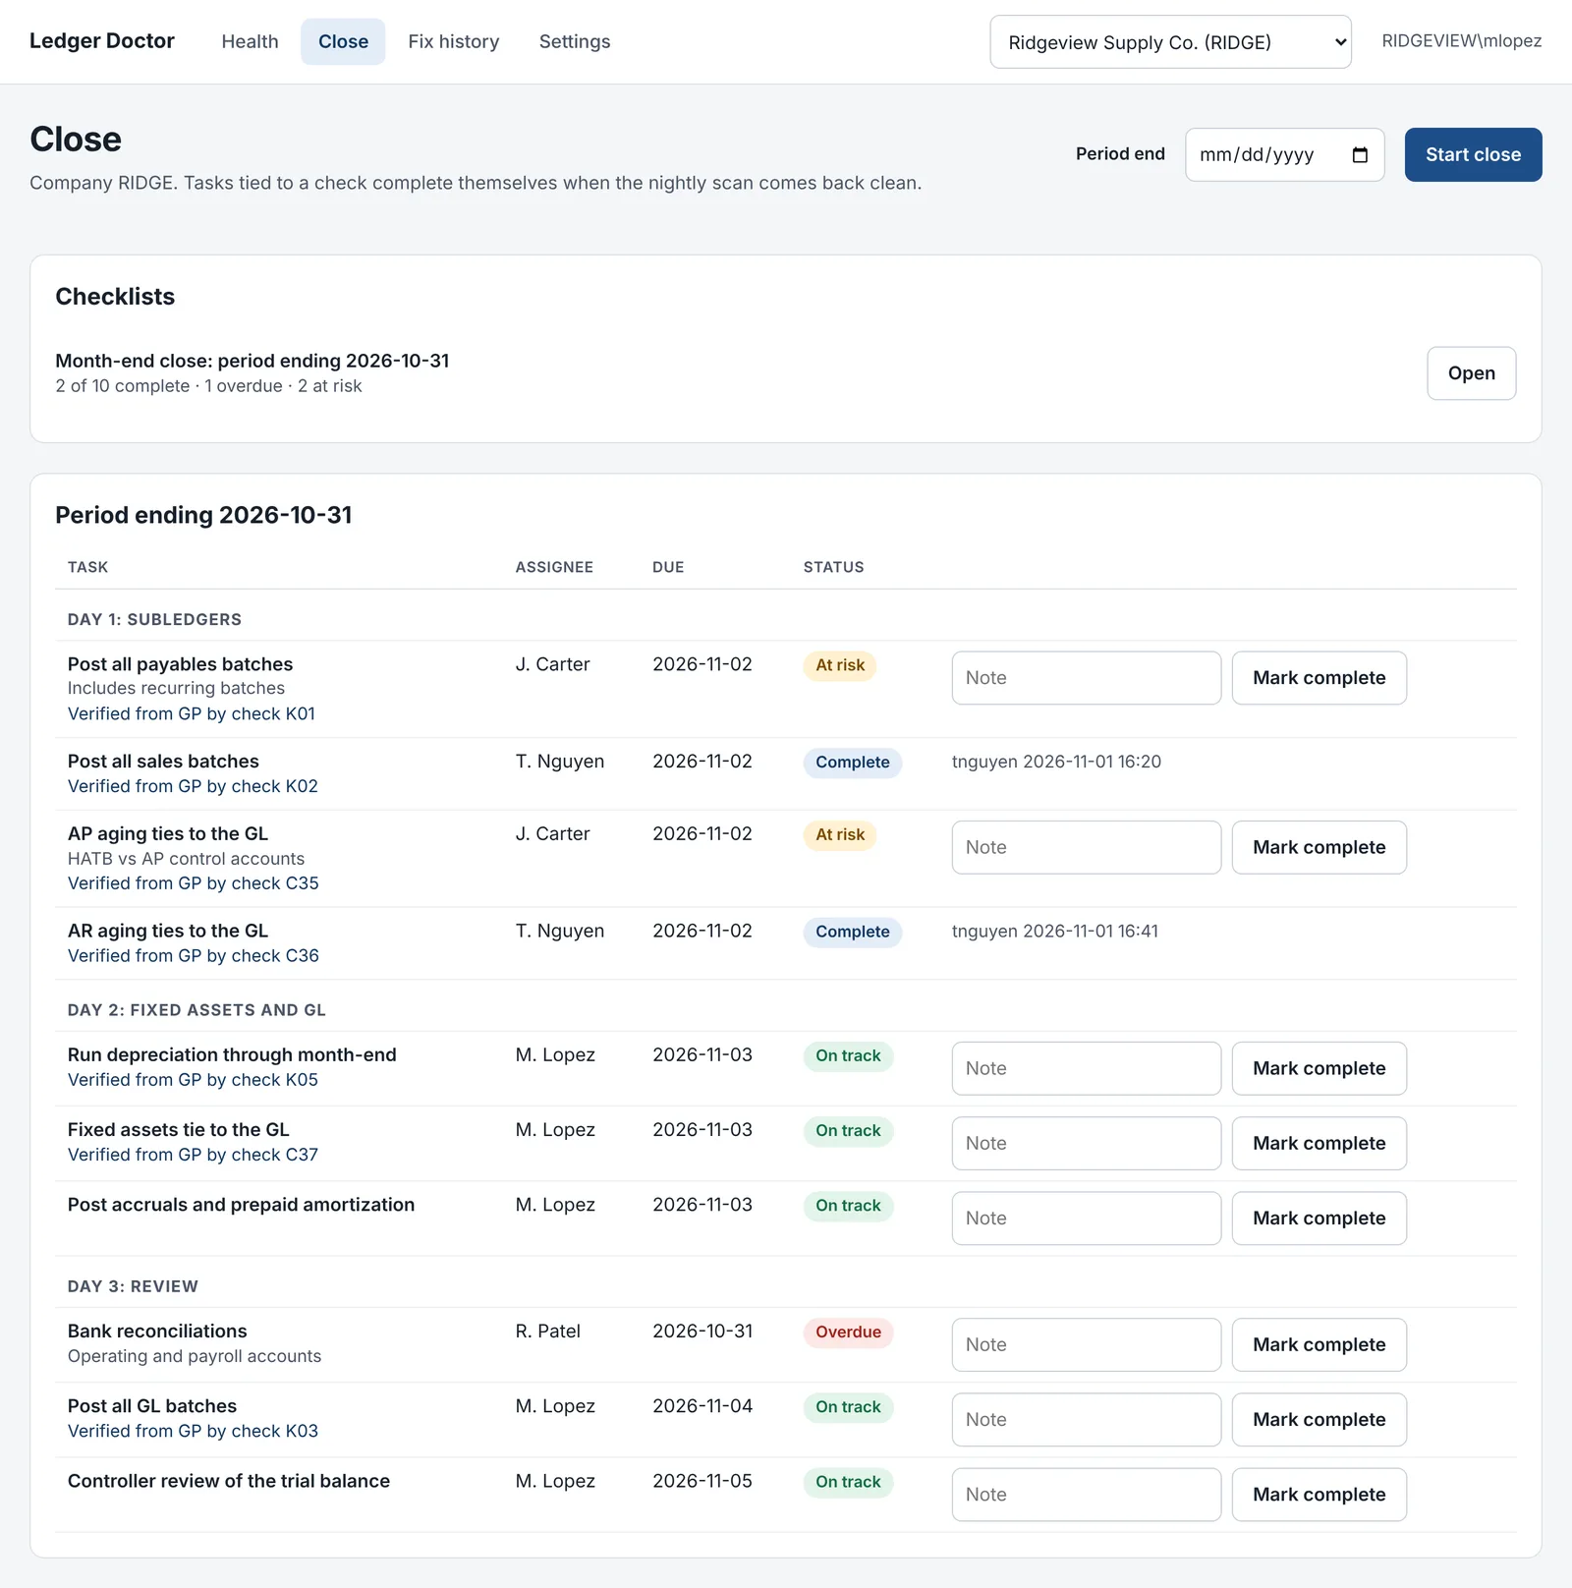Open the Settings tab
This screenshot has width=1572, height=1588.
[x=575, y=41]
